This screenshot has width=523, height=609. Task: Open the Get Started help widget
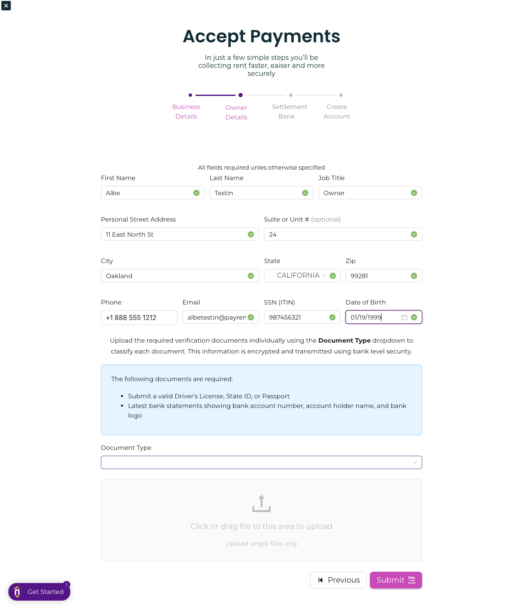(x=39, y=592)
